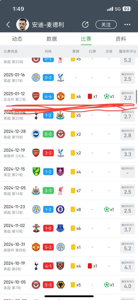This screenshot has width=138, height=300.
Task: Select the 比赛 tab
Action: pos(86,39)
